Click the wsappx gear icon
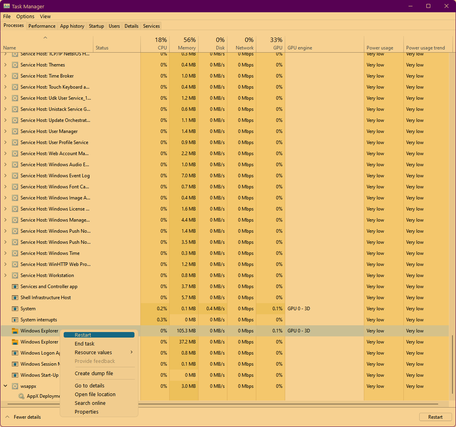The height and width of the screenshot is (427, 456). pyautogui.click(x=15, y=386)
